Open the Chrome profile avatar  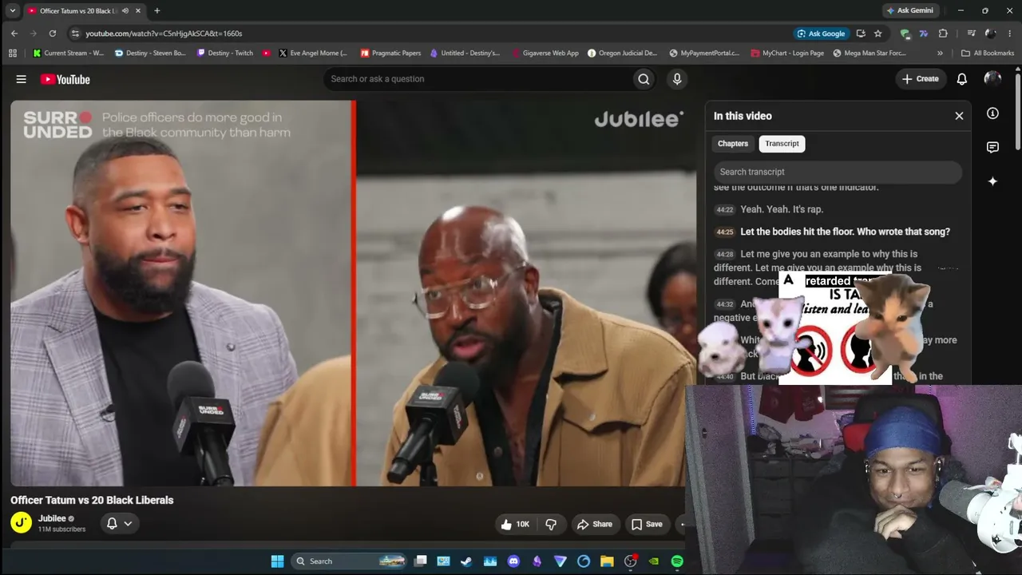coord(991,34)
